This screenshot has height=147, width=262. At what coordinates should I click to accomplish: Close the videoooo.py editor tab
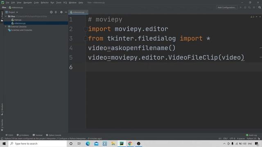click(x=86, y=12)
